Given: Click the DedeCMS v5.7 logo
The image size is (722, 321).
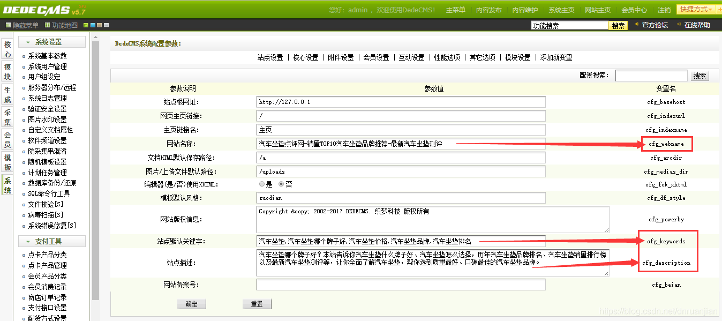Looking at the screenshot, I should (45, 9).
